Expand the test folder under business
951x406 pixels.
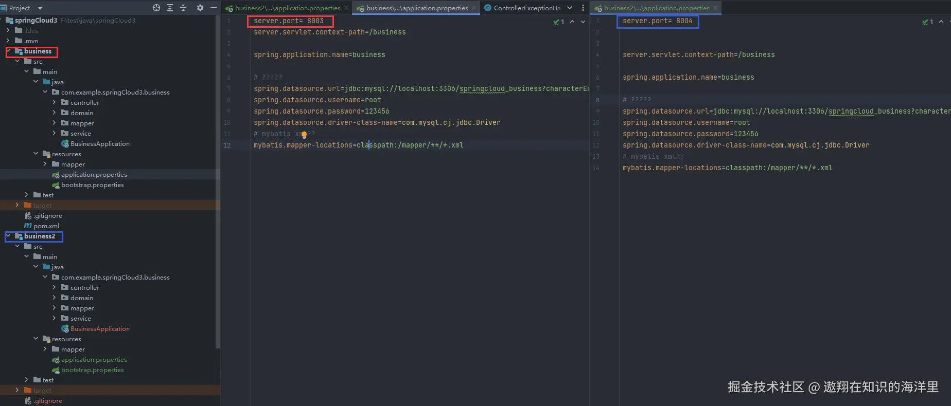click(x=26, y=195)
